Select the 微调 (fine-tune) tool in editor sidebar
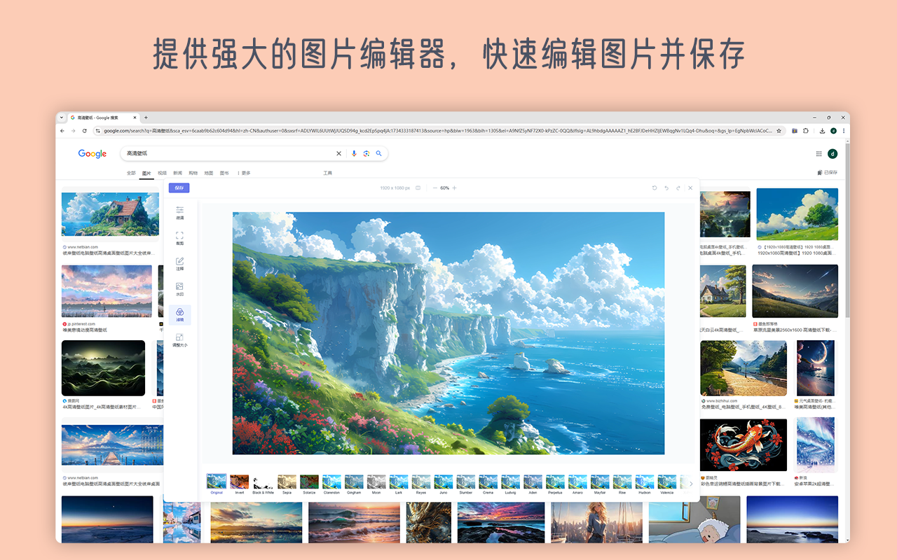The width and height of the screenshot is (897, 560). [179, 213]
